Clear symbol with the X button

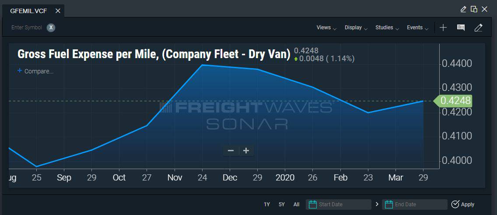(51, 28)
